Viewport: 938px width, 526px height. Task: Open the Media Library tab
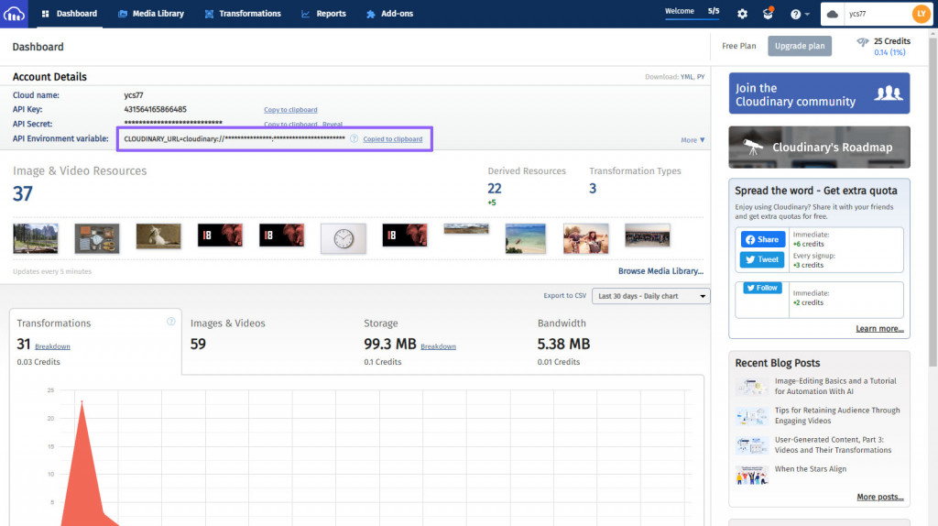[x=151, y=14]
